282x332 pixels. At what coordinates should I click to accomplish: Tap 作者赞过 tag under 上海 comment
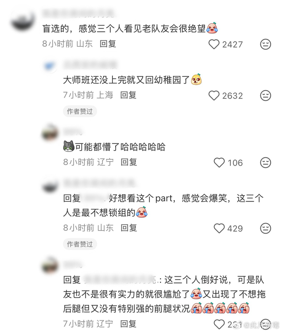(x=80, y=111)
